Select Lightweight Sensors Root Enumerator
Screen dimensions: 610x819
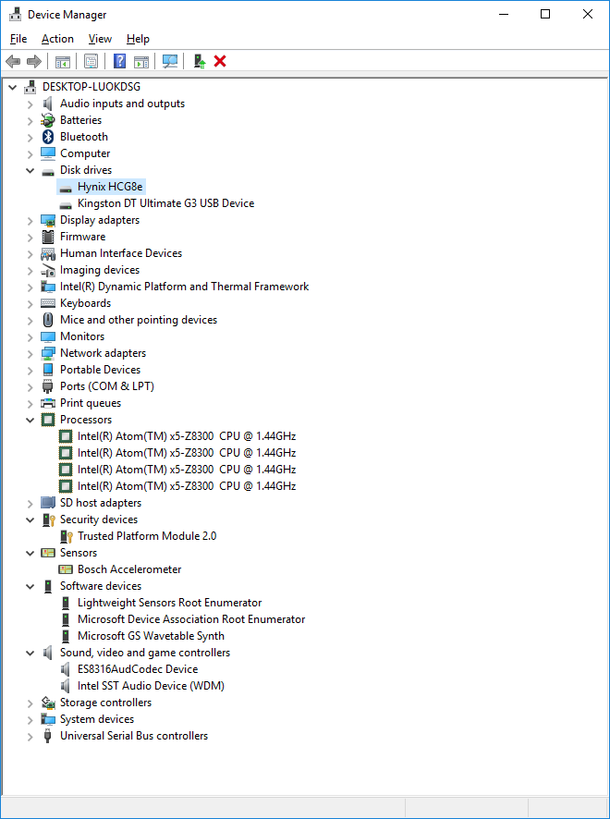[x=169, y=603]
